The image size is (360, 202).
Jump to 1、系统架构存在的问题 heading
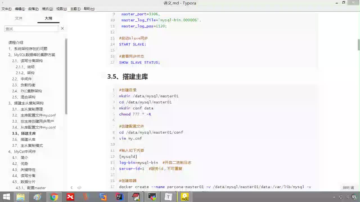[28, 49]
